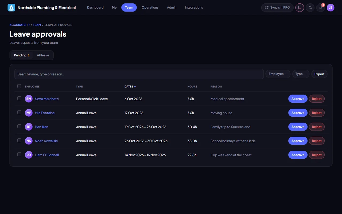Select Sofia Marchetti's row checkbox
This screenshot has width=342, height=214.
tap(19, 98)
